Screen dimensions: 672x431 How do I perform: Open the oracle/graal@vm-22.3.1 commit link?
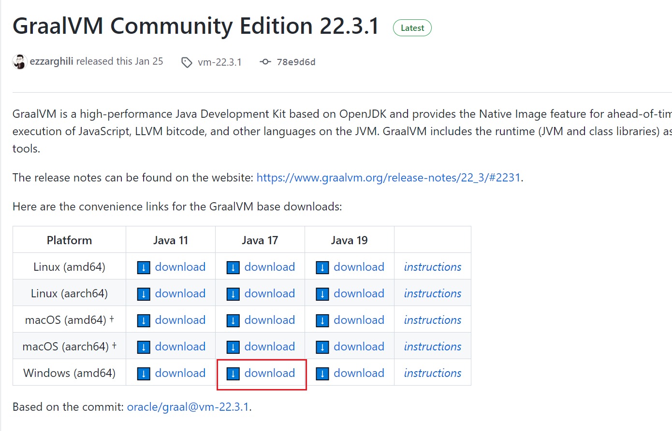188,407
